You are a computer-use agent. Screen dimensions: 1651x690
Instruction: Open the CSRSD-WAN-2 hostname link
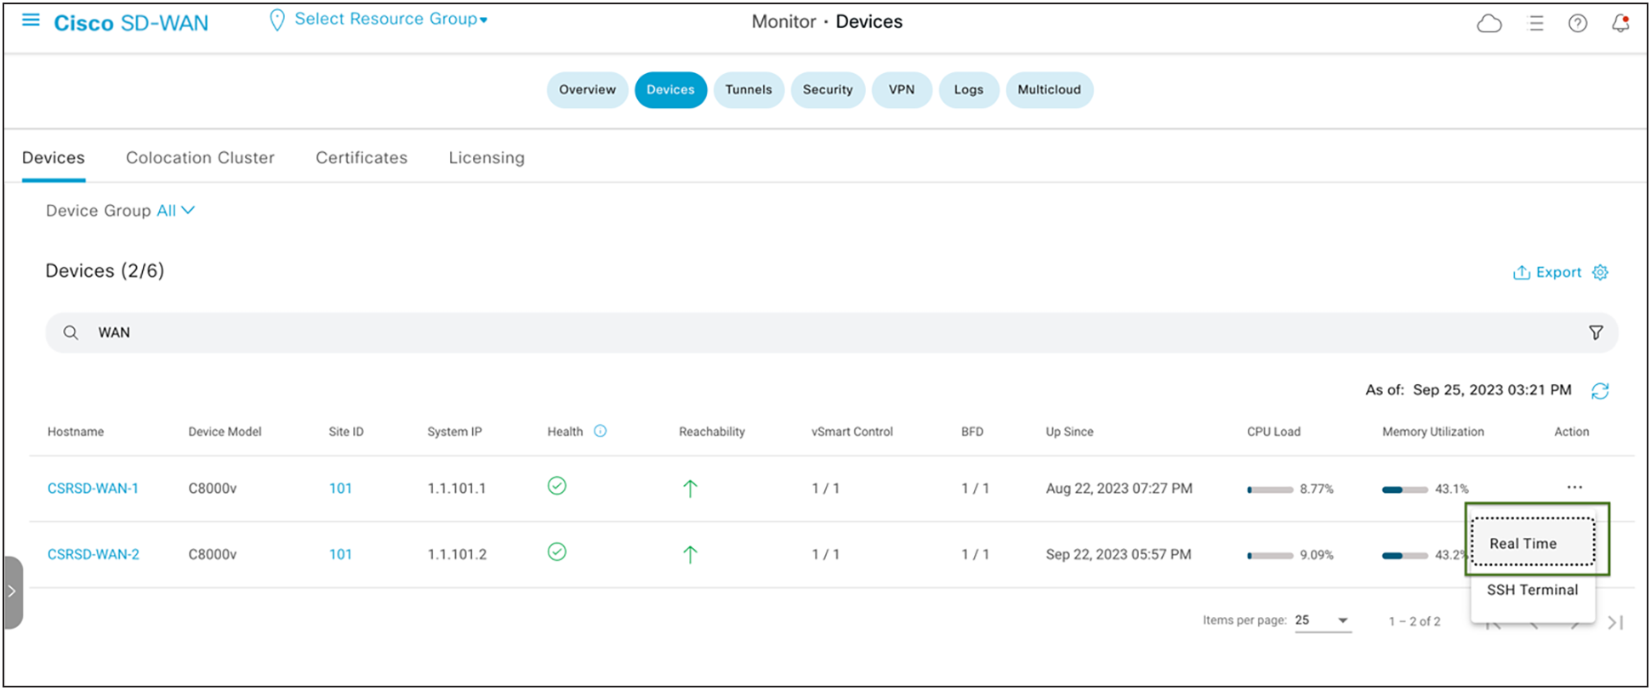94,555
